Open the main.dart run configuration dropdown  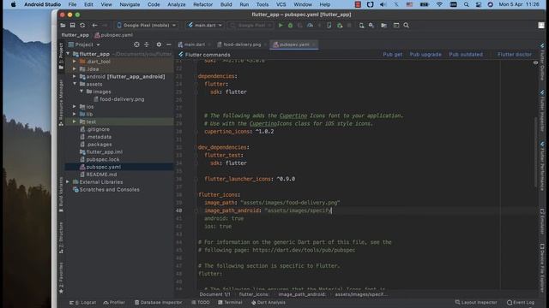(x=205, y=25)
